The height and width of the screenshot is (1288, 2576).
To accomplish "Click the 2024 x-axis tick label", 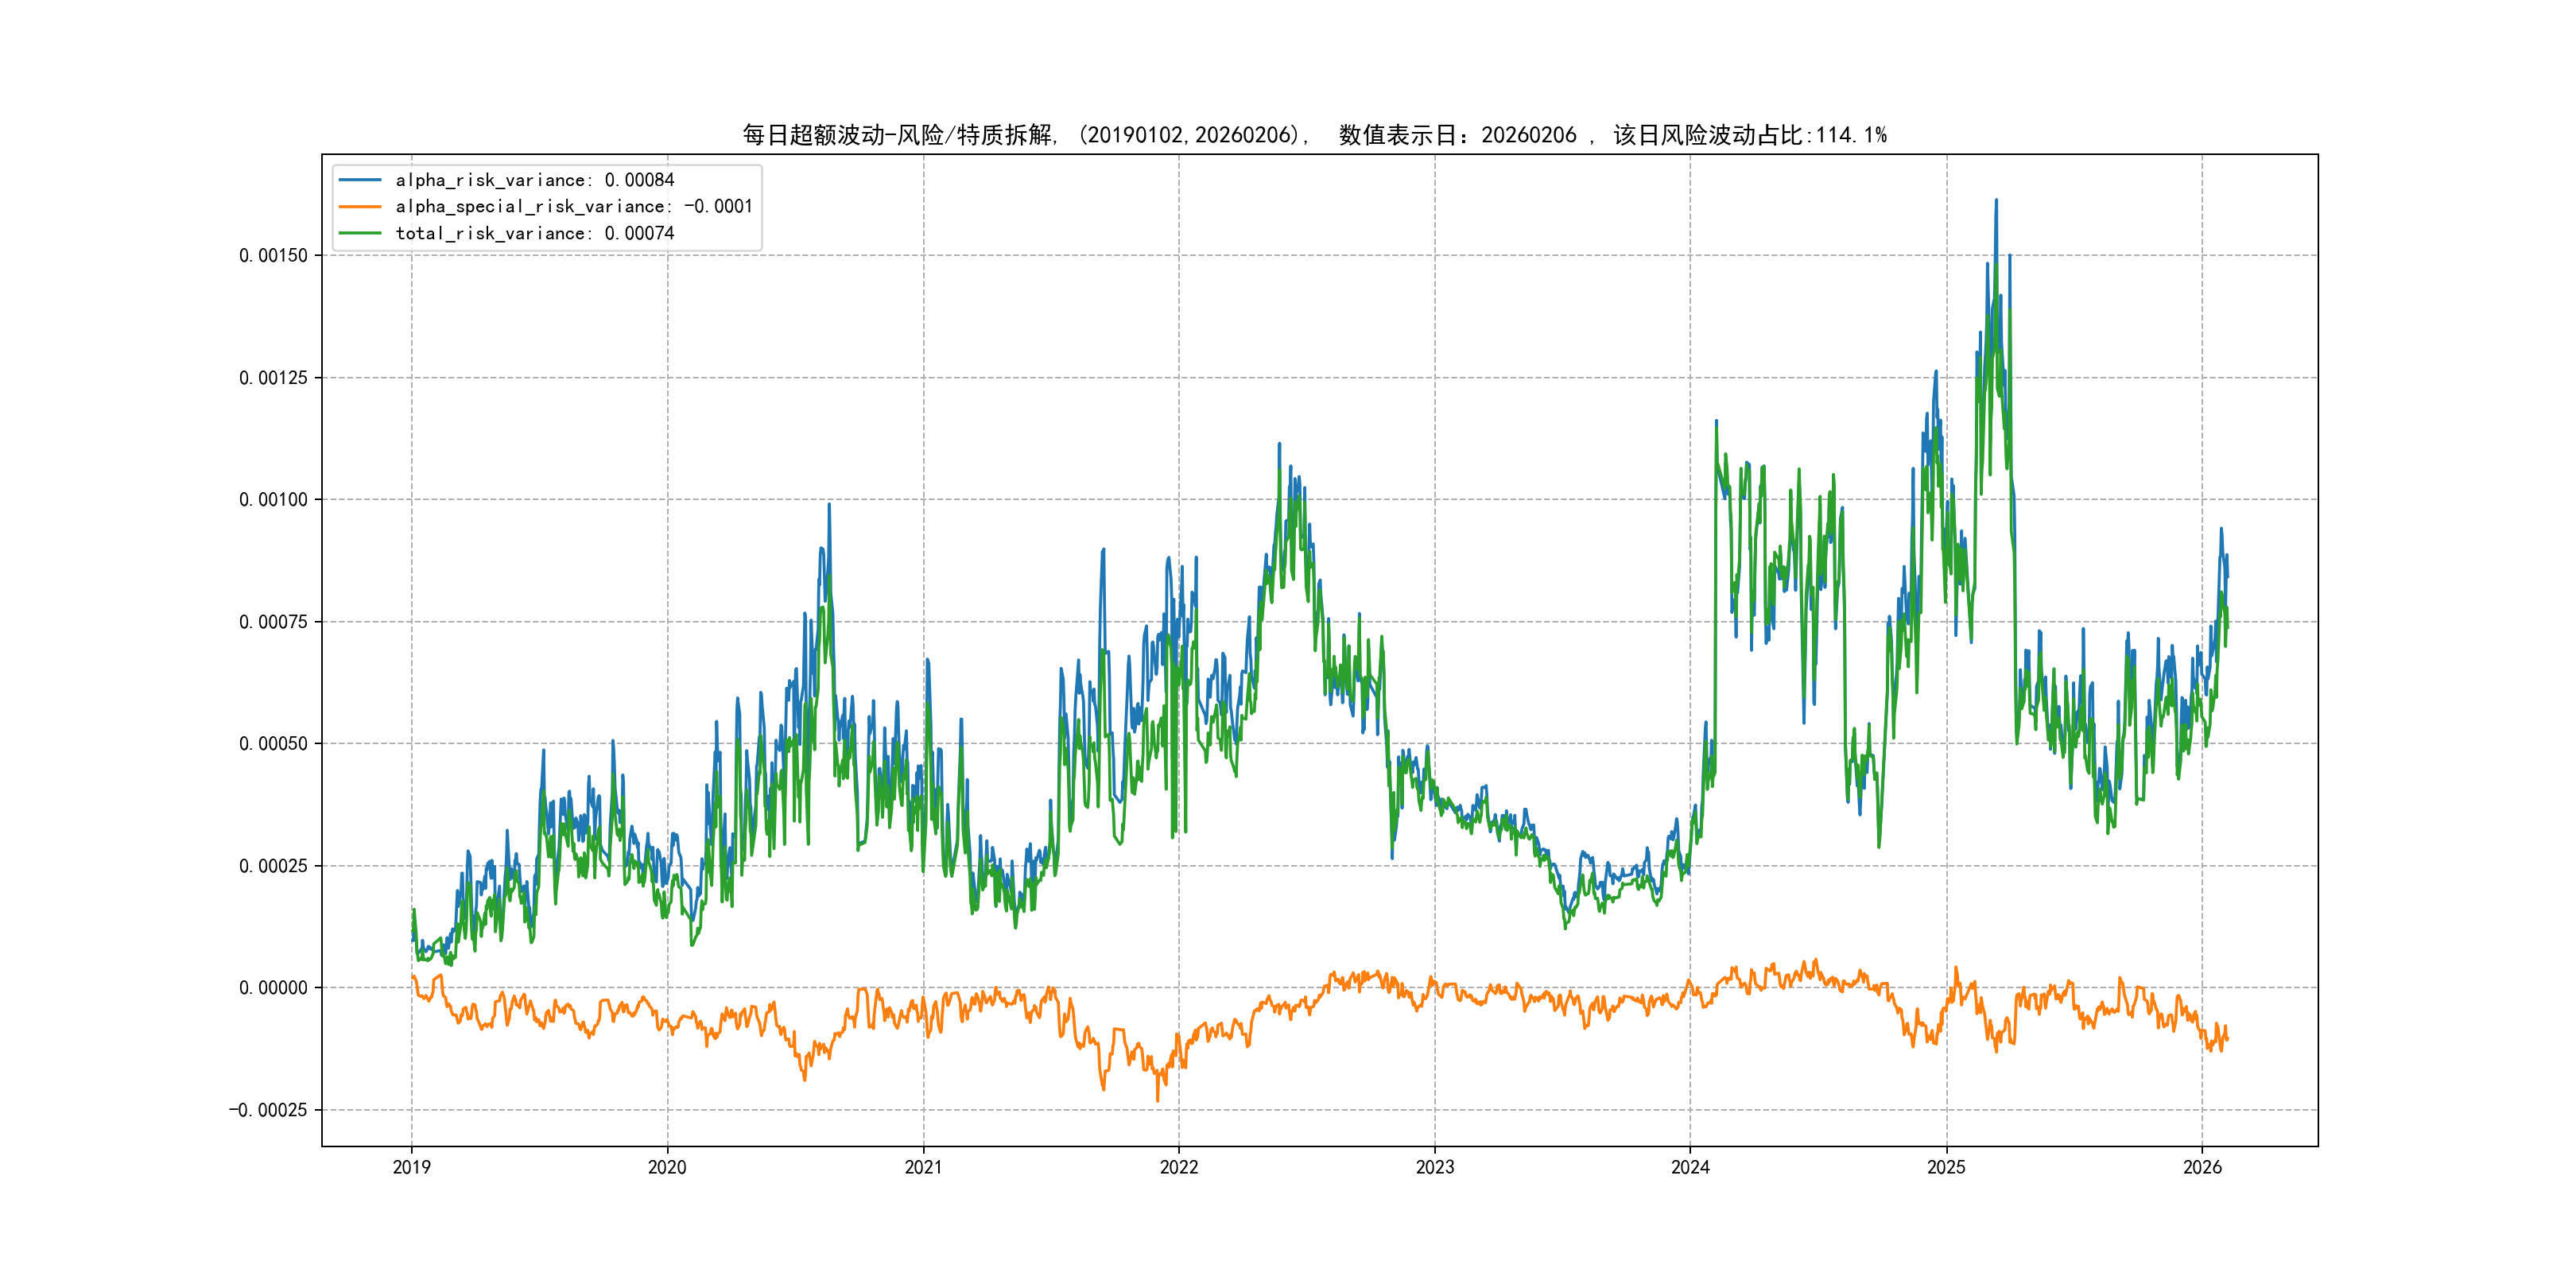I will coord(1690,1167).
